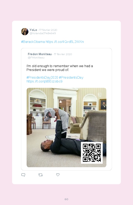
Task: Follow the t.co/4Qvd5L2WXn link
Action: point(65,42)
